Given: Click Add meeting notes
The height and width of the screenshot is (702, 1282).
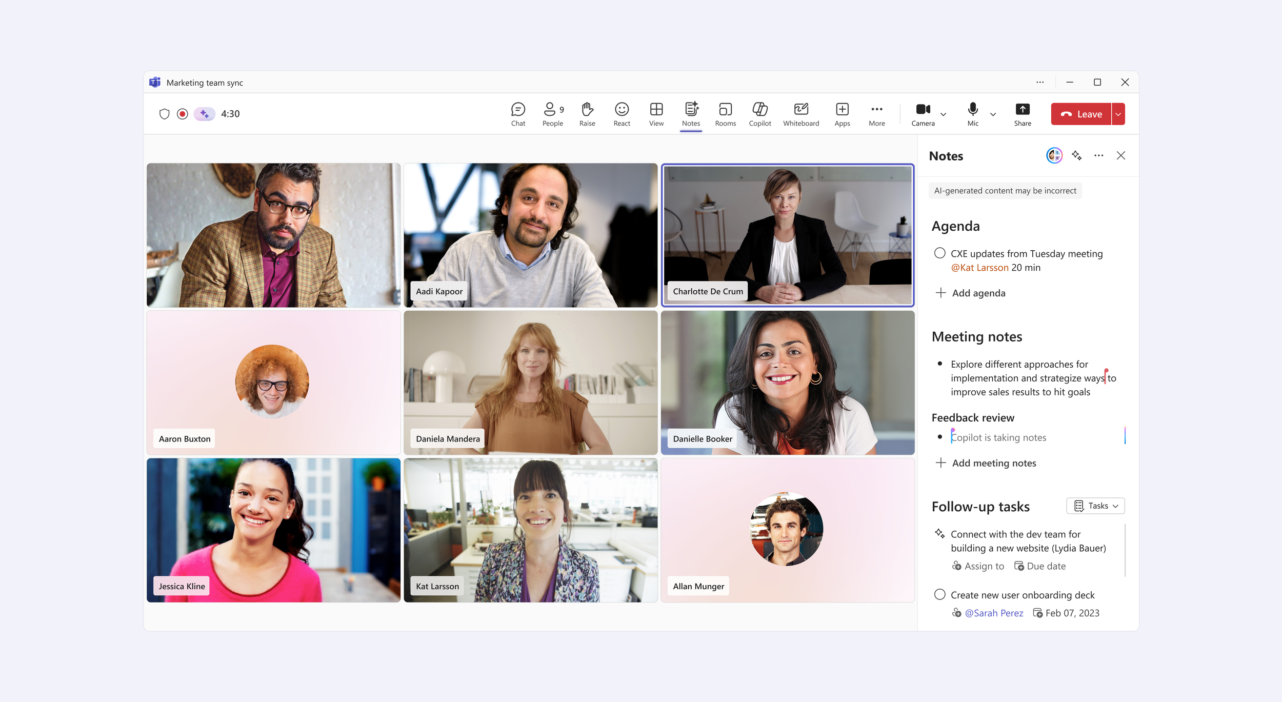Looking at the screenshot, I should [993, 463].
